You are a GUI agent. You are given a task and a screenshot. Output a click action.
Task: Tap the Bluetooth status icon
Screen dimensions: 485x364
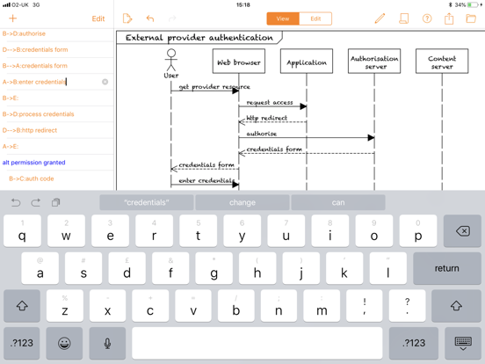[451, 5]
